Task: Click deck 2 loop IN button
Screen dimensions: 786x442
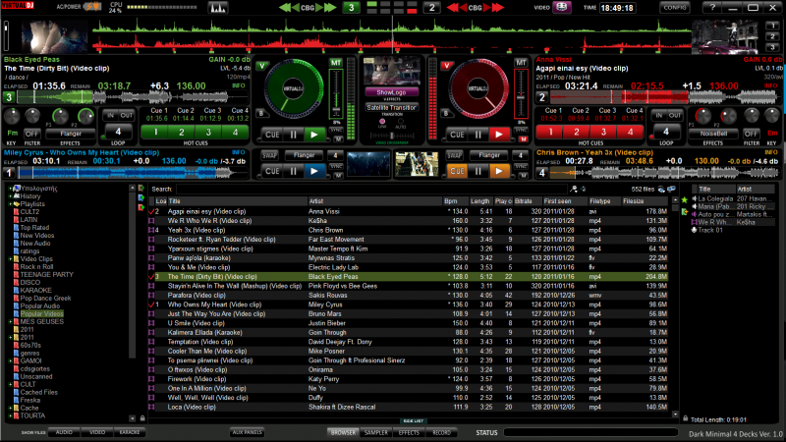Action: tap(658, 115)
